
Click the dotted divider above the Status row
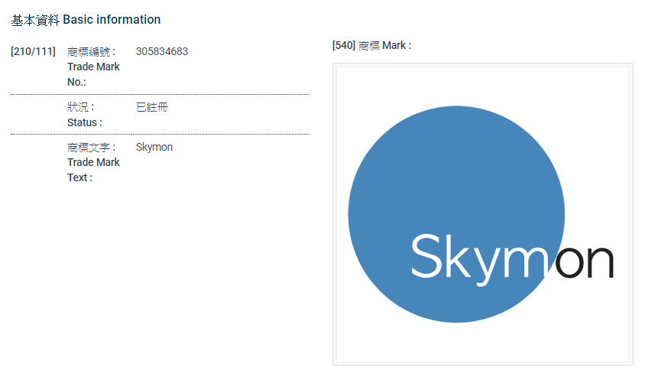(x=160, y=95)
